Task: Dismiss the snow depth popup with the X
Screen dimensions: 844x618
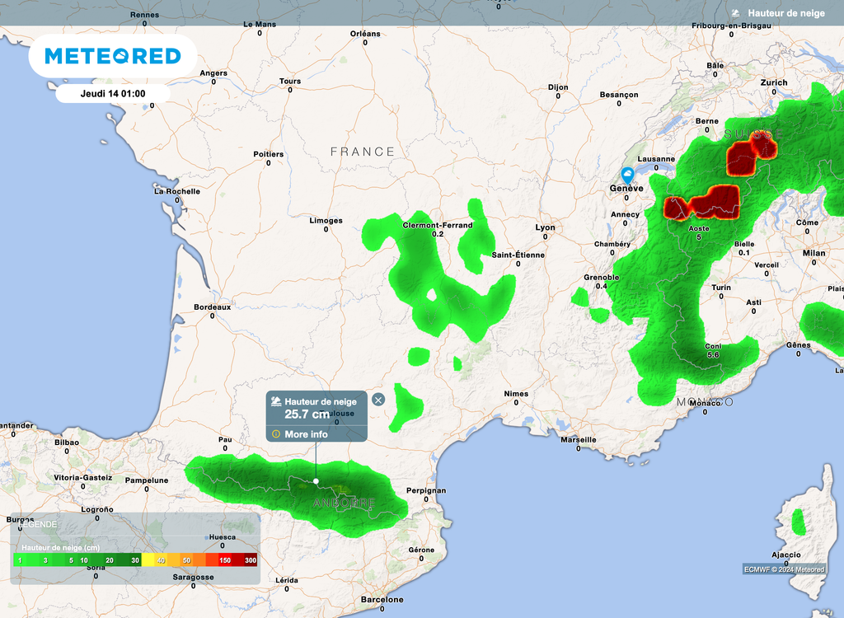Action: (x=377, y=400)
